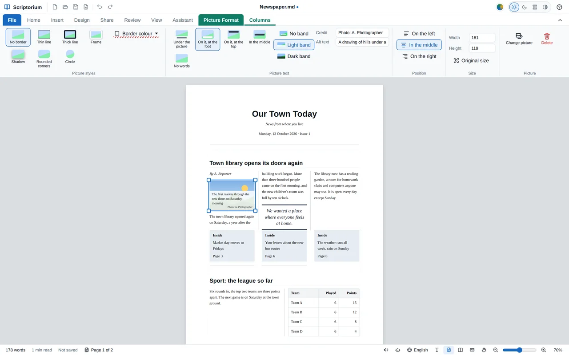
Task: Click the fit width status bar icon
Action: click(472, 350)
